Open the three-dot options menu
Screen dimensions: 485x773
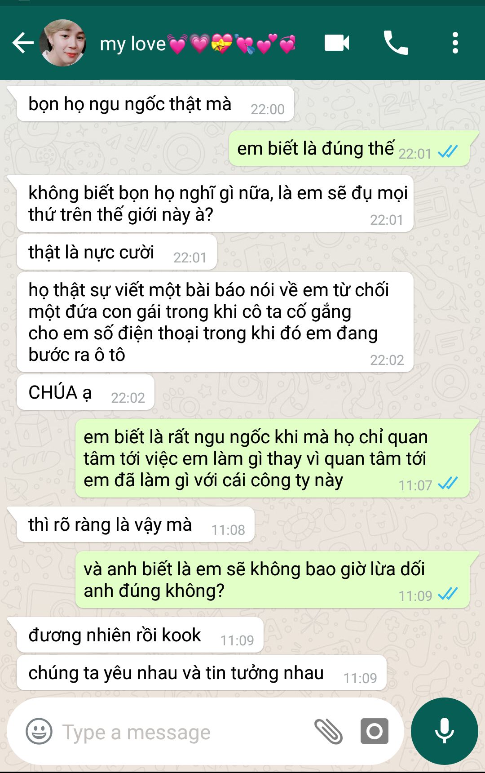pyautogui.click(x=455, y=43)
